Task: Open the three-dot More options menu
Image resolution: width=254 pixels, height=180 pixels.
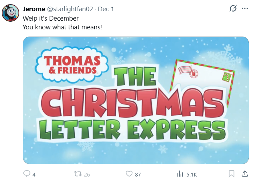Action: coord(245,9)
